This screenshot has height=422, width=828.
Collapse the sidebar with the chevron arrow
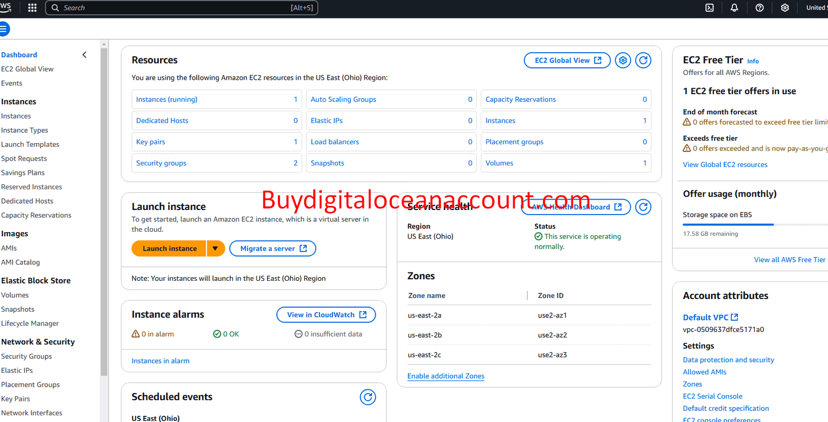tap(84, 55)
